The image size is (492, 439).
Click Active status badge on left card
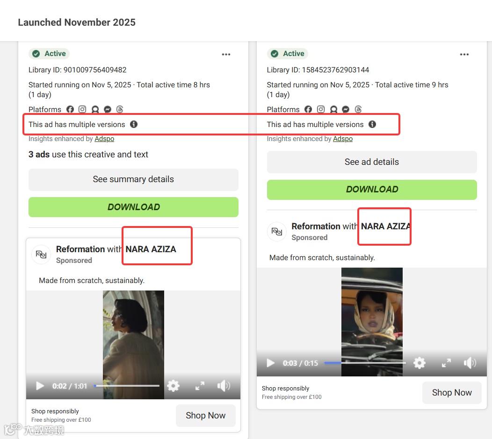click(49, 54)
